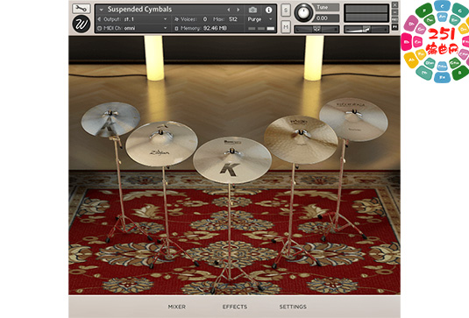The width and height of the screenshot is (469, 318).
Task: Click the rightmost cymbal on its stand
Action: 353,119
